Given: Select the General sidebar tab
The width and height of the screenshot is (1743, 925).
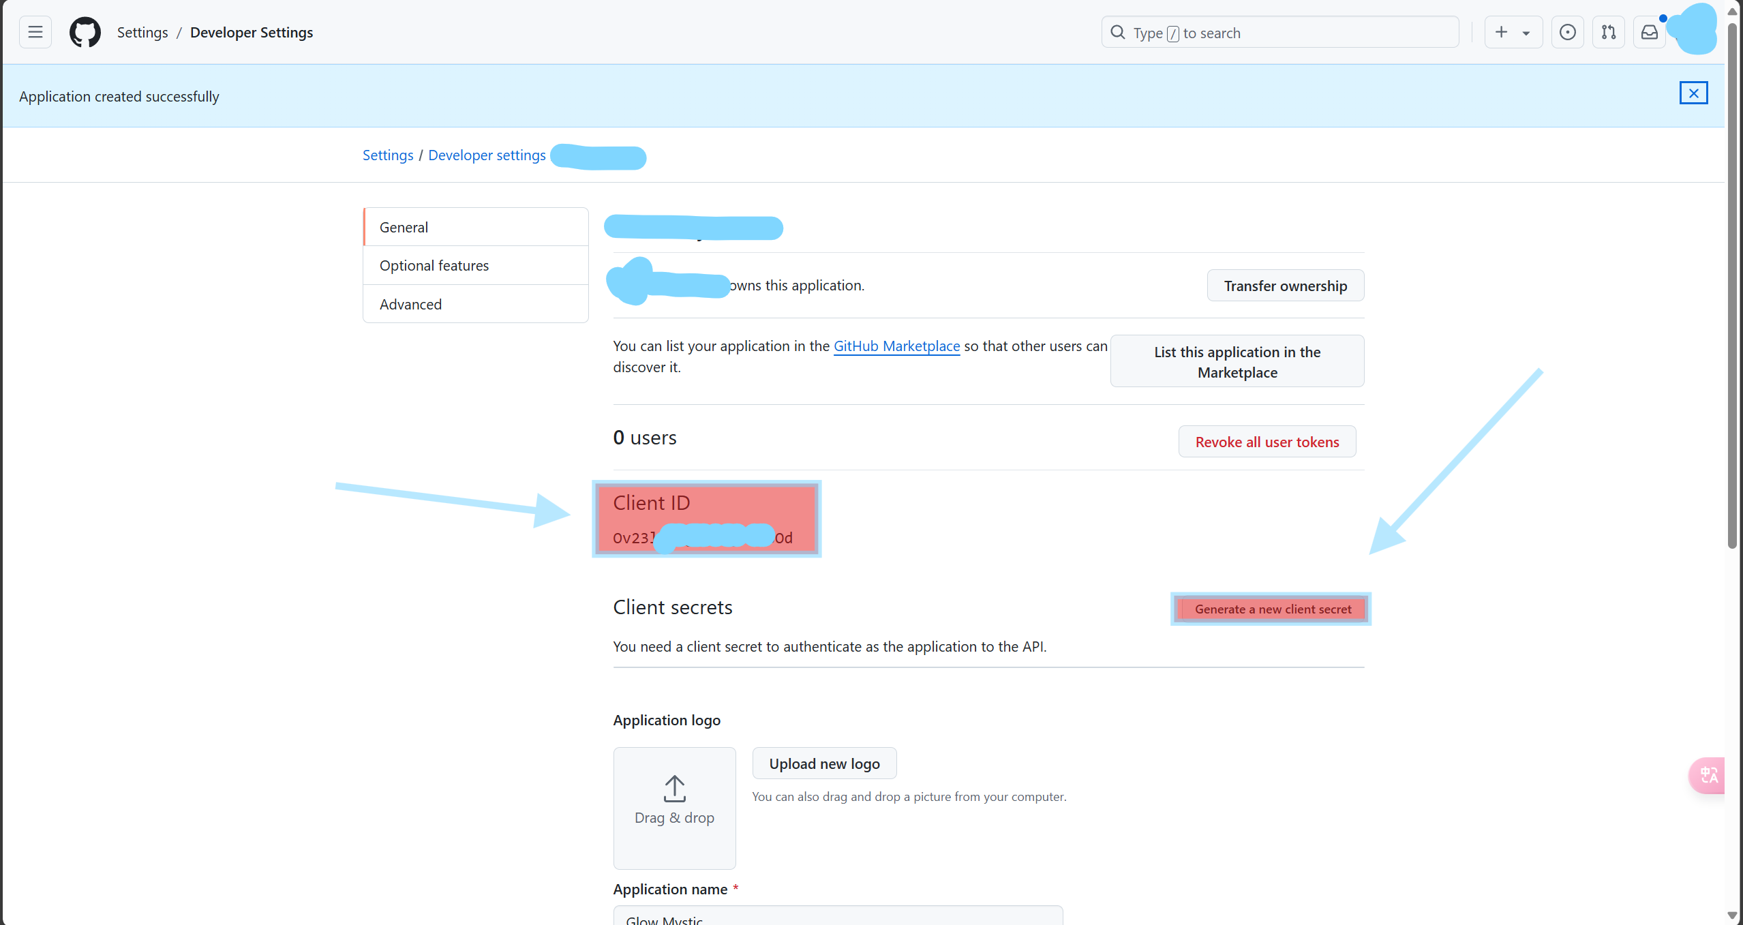Looking at the screenshot, I should tap(476, 227).
